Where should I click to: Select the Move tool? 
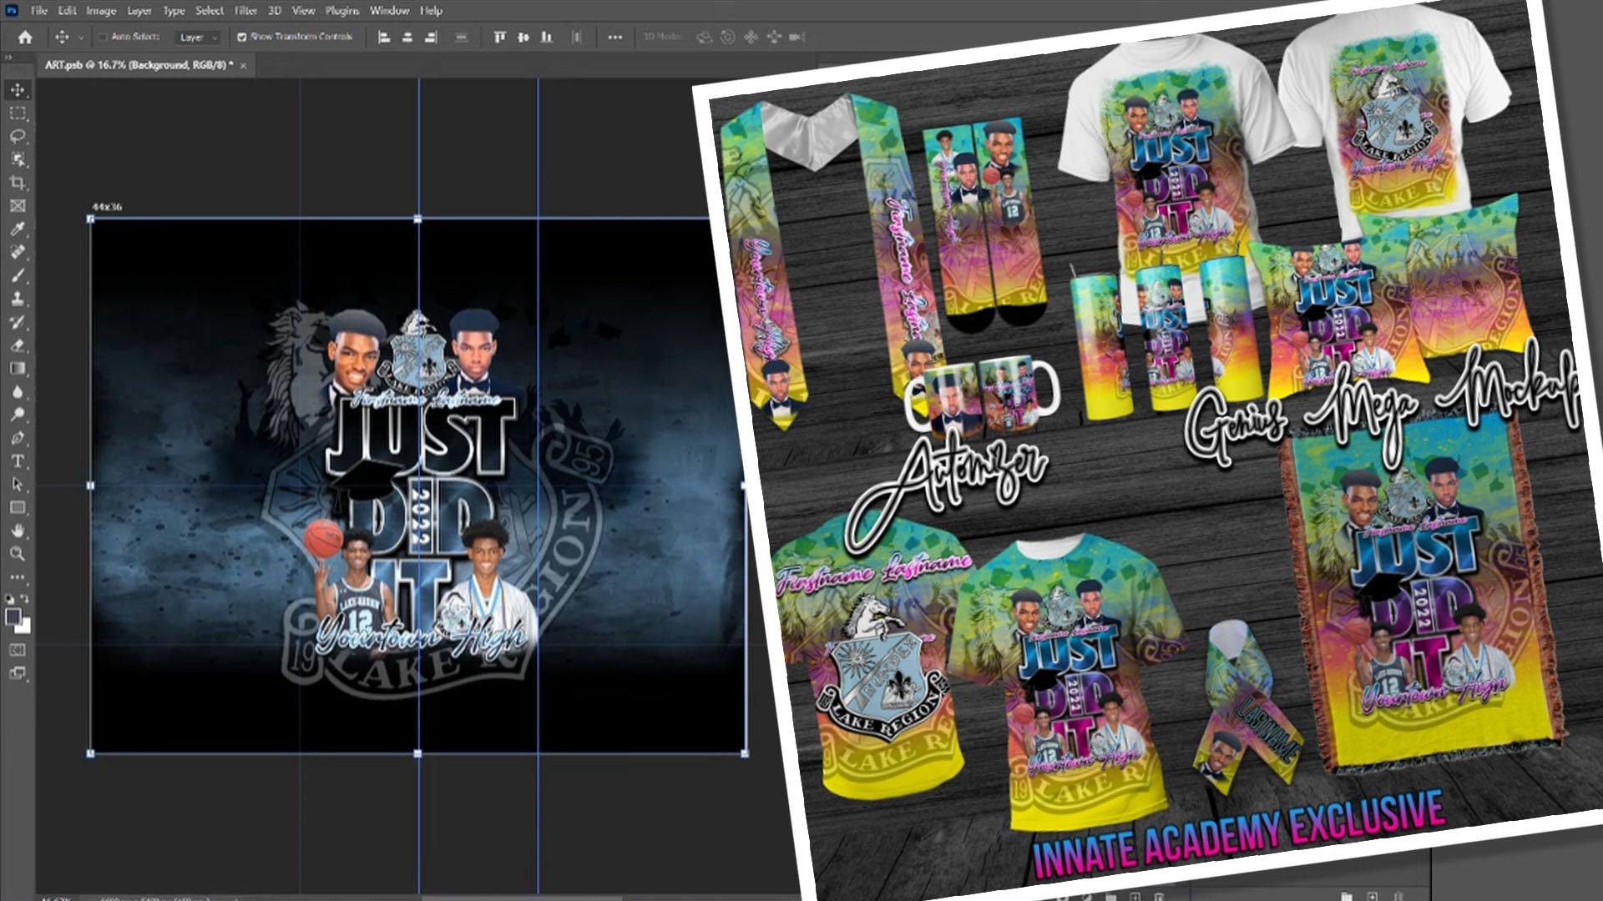tap(17, 90)
